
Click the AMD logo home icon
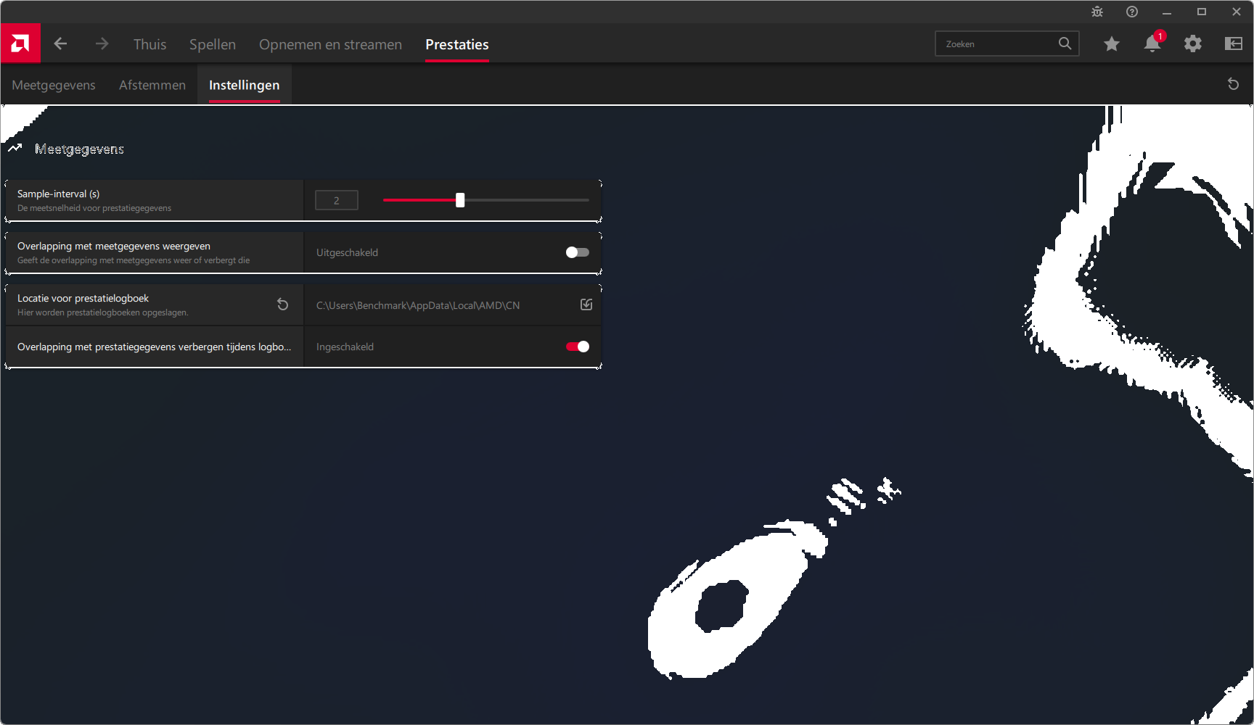pyautogui.click(x=20, y=43)
